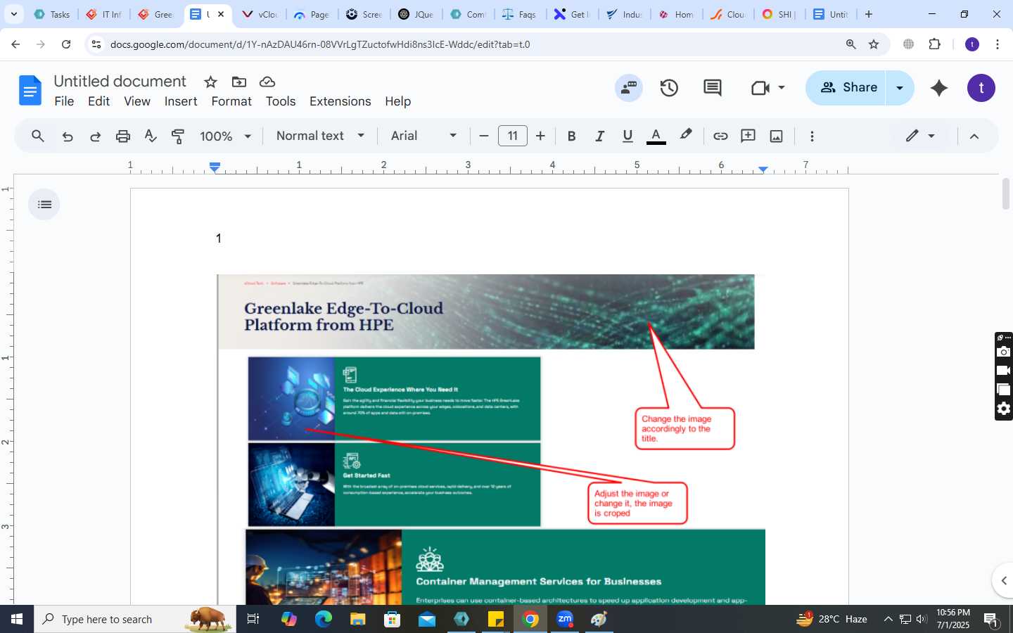Image resolution: width=1013 pixels, height=633 pixels.
Task: Open the Format menu
Action: pyautogui.click(x=231, y=101)
